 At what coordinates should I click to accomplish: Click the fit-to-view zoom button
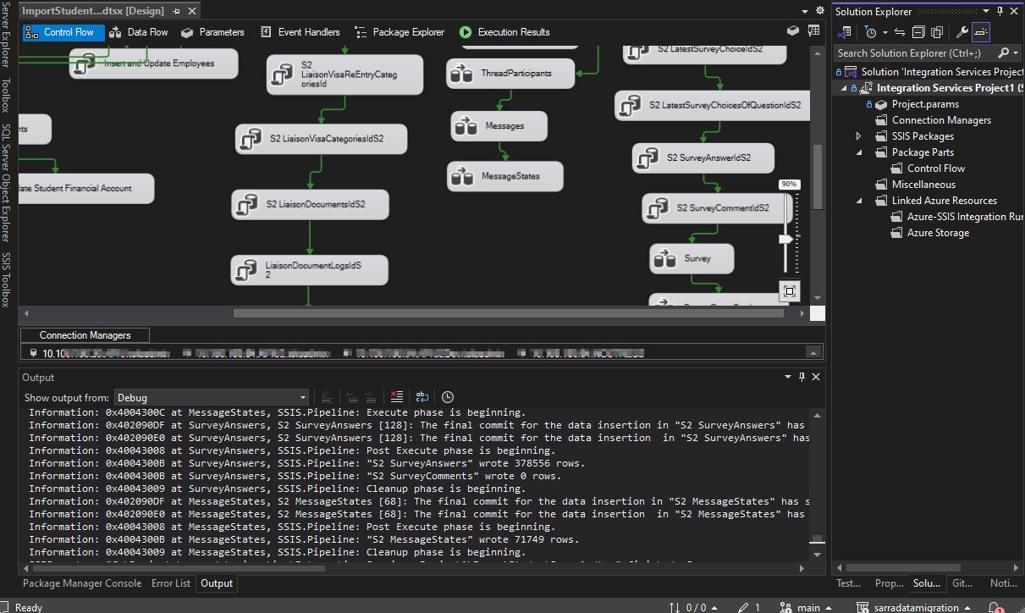click(790, 291)
